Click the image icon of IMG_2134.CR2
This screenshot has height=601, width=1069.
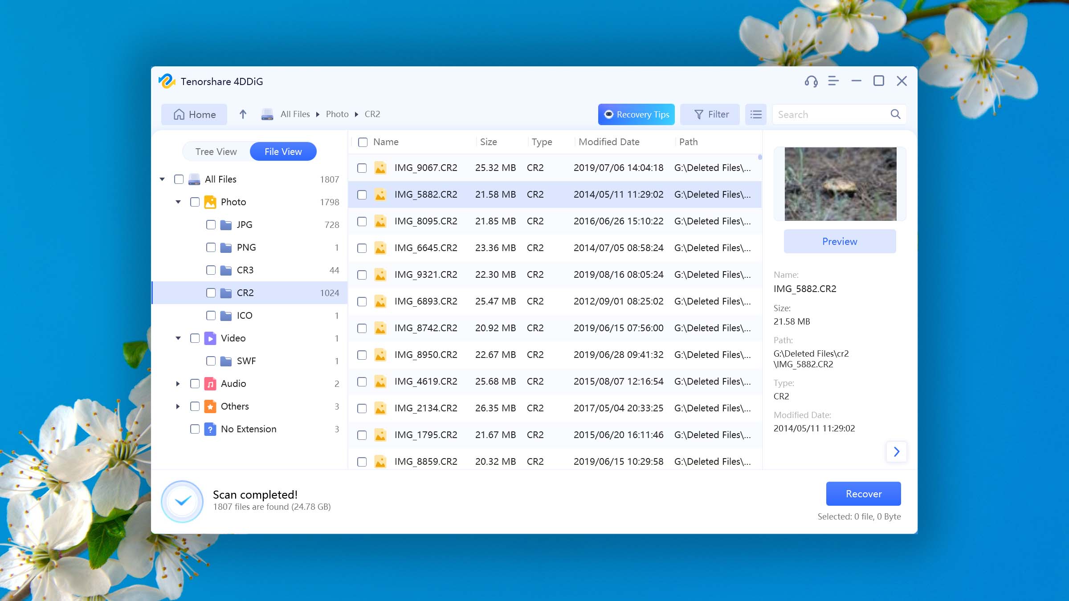380,408
